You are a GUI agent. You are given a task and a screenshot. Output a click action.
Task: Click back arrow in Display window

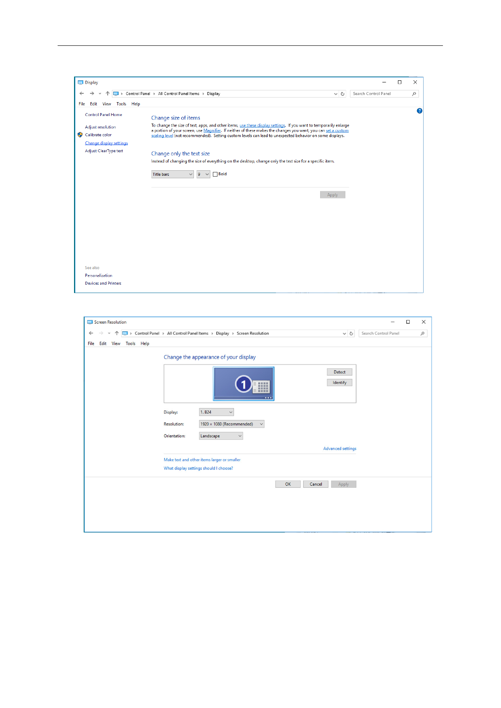(x=82, y=94)
